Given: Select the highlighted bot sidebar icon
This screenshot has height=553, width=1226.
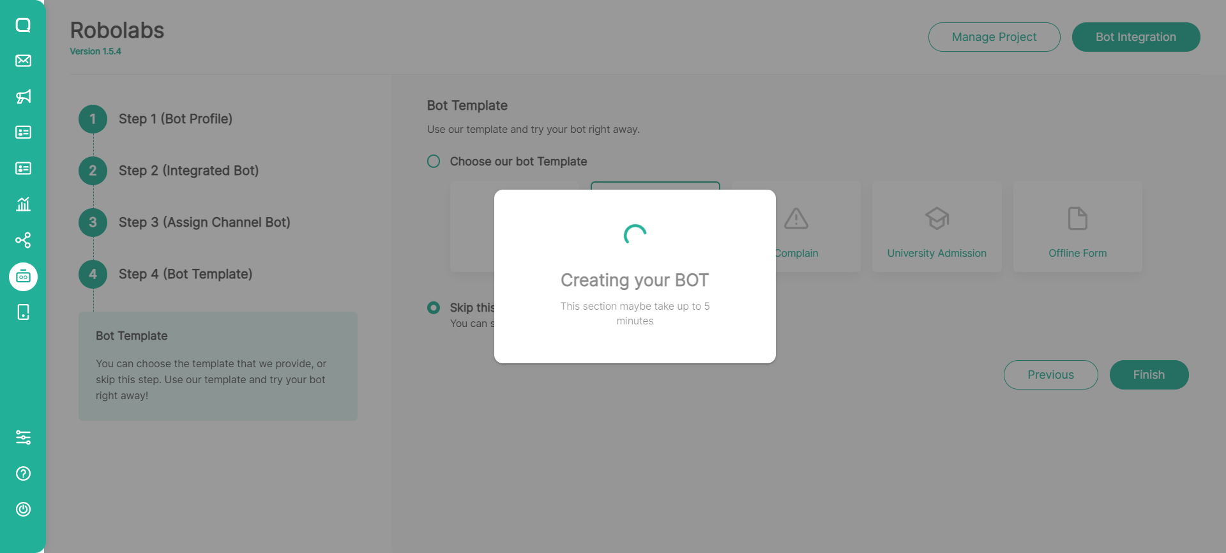Looking at the screenshot, I should (x=23, y=276).
